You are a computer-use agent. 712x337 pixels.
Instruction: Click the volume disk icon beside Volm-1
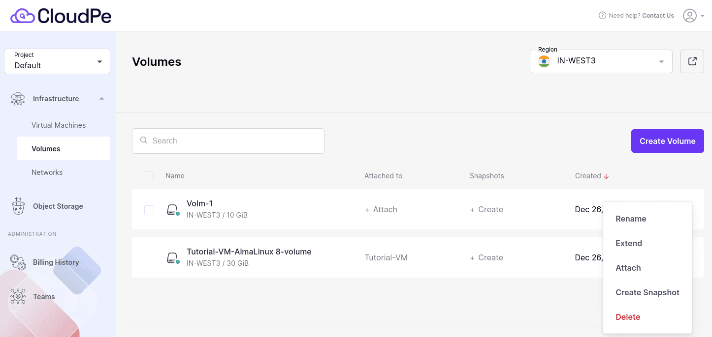(172, 209)
